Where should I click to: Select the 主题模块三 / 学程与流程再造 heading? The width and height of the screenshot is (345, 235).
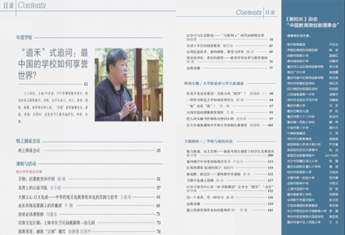[208, 141]
